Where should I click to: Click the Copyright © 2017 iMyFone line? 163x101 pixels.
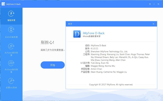[111, 85]
